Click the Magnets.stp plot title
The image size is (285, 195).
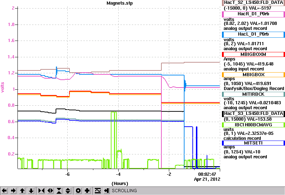[x=120, y=3]
